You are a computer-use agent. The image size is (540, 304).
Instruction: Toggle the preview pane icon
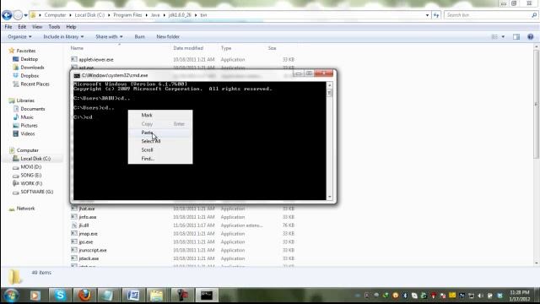516,36
